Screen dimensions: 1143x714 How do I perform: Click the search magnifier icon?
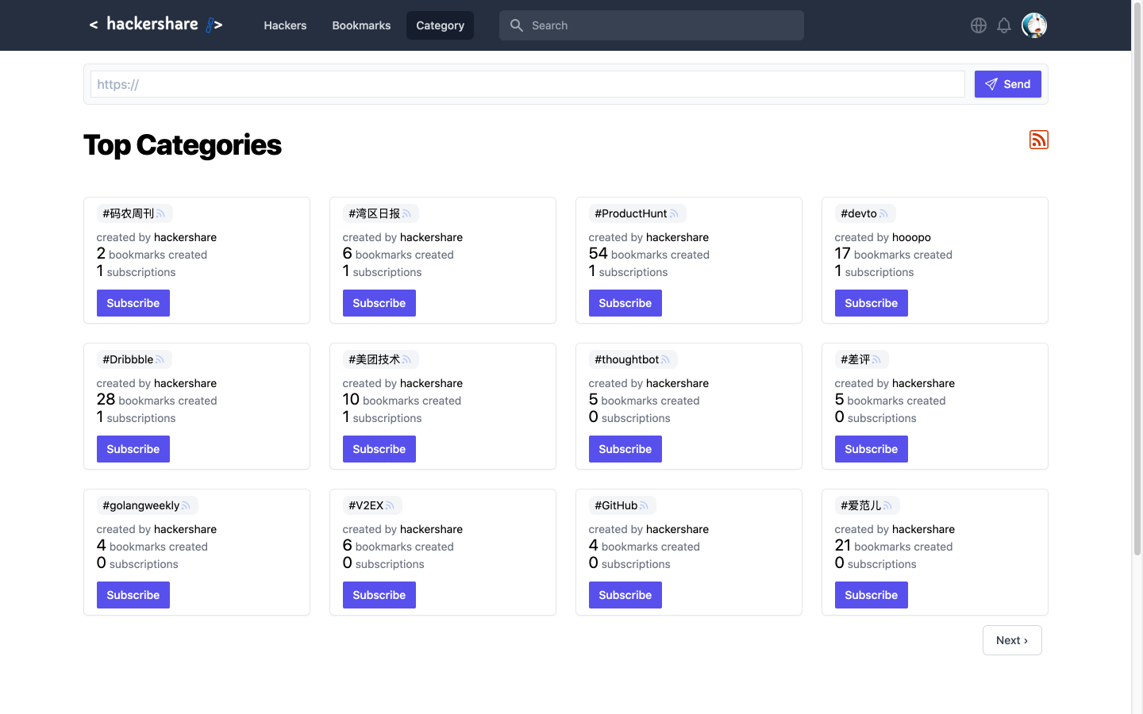pyautogui.click(x=517, y=25)
